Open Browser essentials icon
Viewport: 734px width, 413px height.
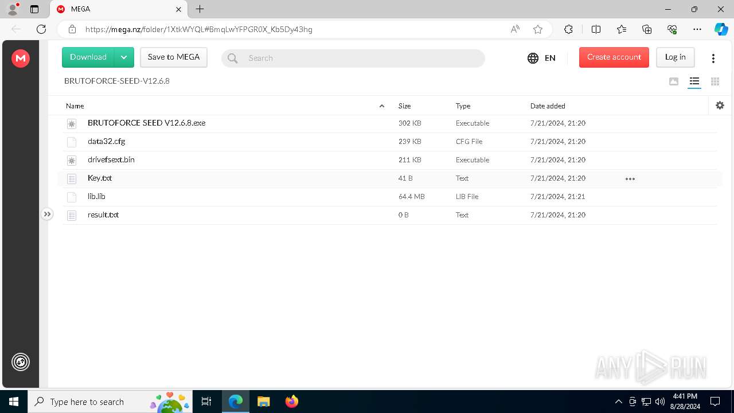[672, 29]
